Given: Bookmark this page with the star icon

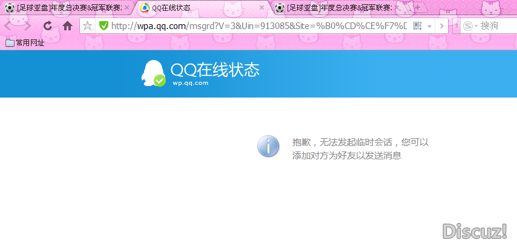Looking at the screenshot, I should tap(87, 26).
